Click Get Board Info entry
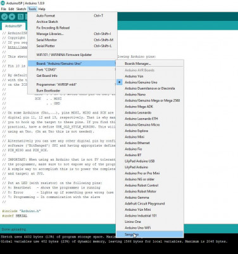Image resolution: width=238 pixels, height=254 pixels. (72, 76)
